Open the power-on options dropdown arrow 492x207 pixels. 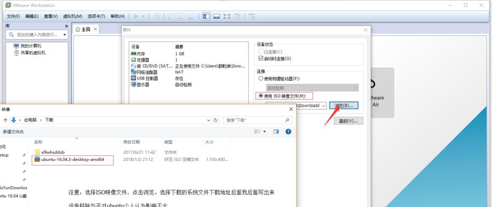pyautogui.click(x=144, y=16)
